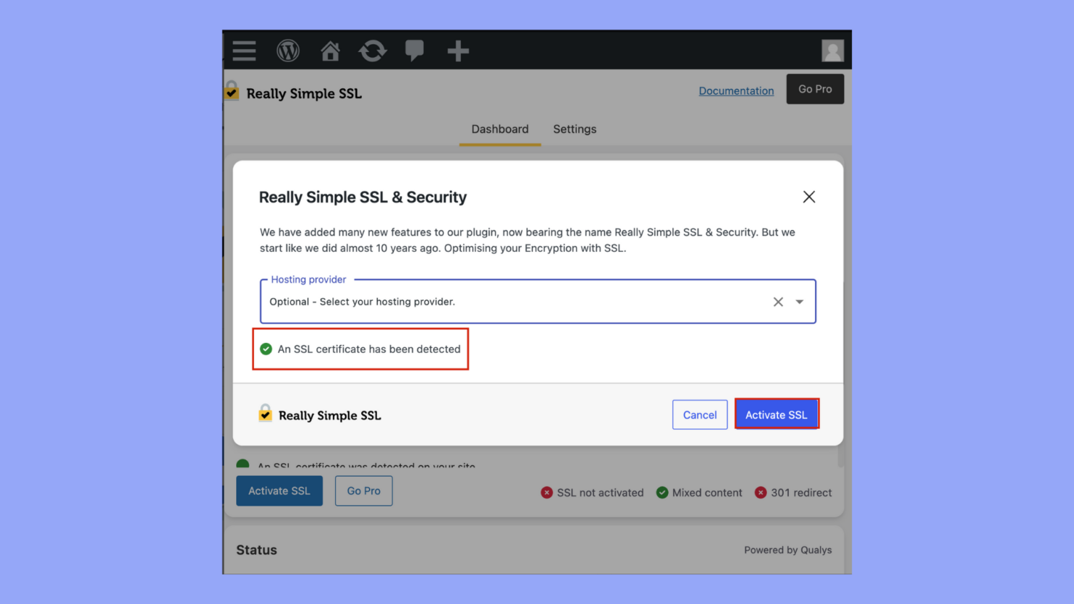Clear the hosting provider selection
1074x604 pixels.
pos(778,302)
